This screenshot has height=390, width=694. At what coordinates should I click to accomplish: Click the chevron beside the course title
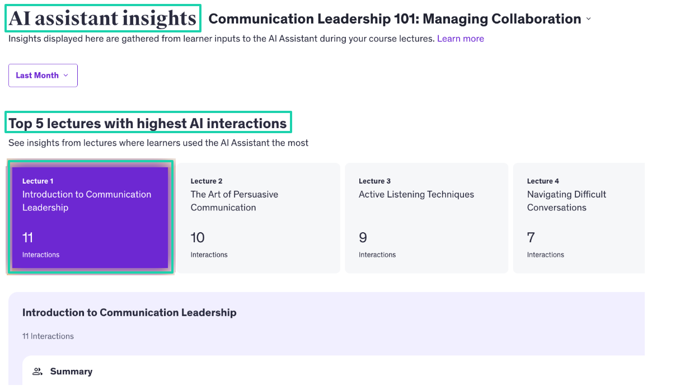[x=588, y=19]
